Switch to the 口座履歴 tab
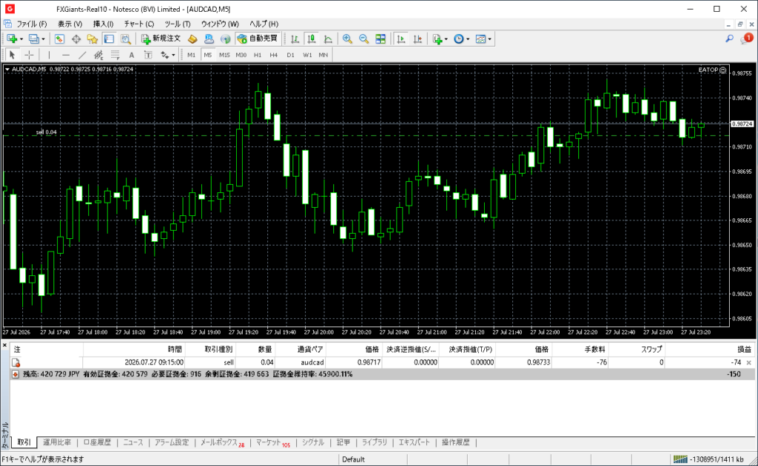Screen dimensions: 758x466 97,442
